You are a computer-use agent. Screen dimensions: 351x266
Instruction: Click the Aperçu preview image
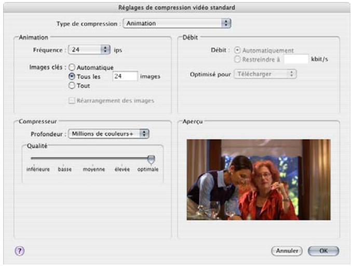(x=259, y=180)
